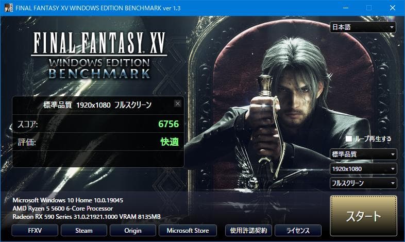
Task: Start the benchmark with スタート button
Action: pos(363,216)
